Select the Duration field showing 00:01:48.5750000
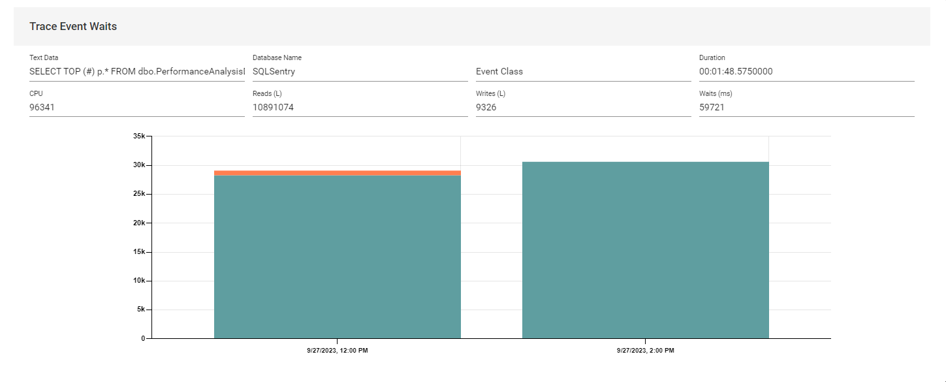 [806, 72]
